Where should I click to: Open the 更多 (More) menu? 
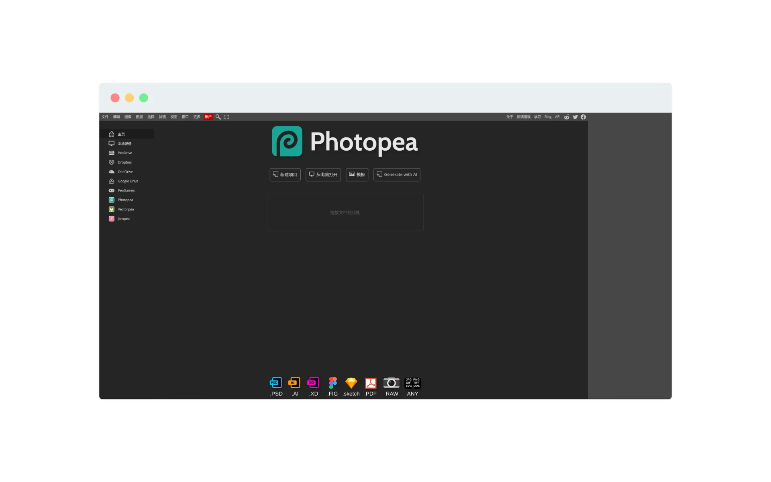pyautogui.click(x=196, y=117)
